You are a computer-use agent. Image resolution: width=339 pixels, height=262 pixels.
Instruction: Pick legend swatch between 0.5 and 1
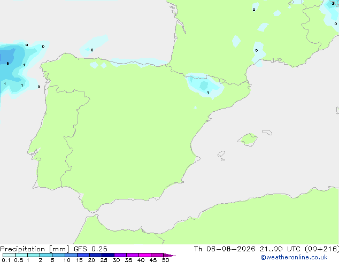(x=21, y=255)
